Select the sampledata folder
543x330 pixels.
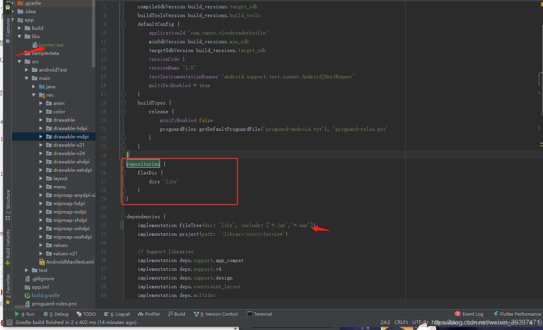tap(45, 53)
